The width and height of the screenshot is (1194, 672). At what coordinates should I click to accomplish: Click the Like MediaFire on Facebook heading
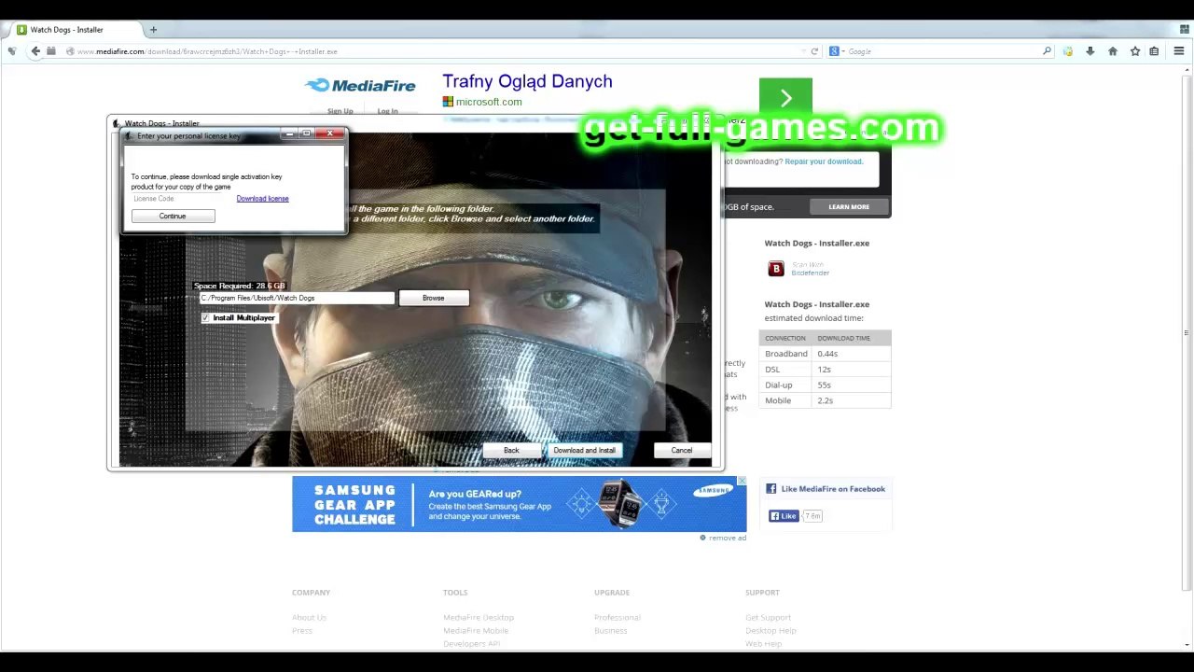coord(833,489)
